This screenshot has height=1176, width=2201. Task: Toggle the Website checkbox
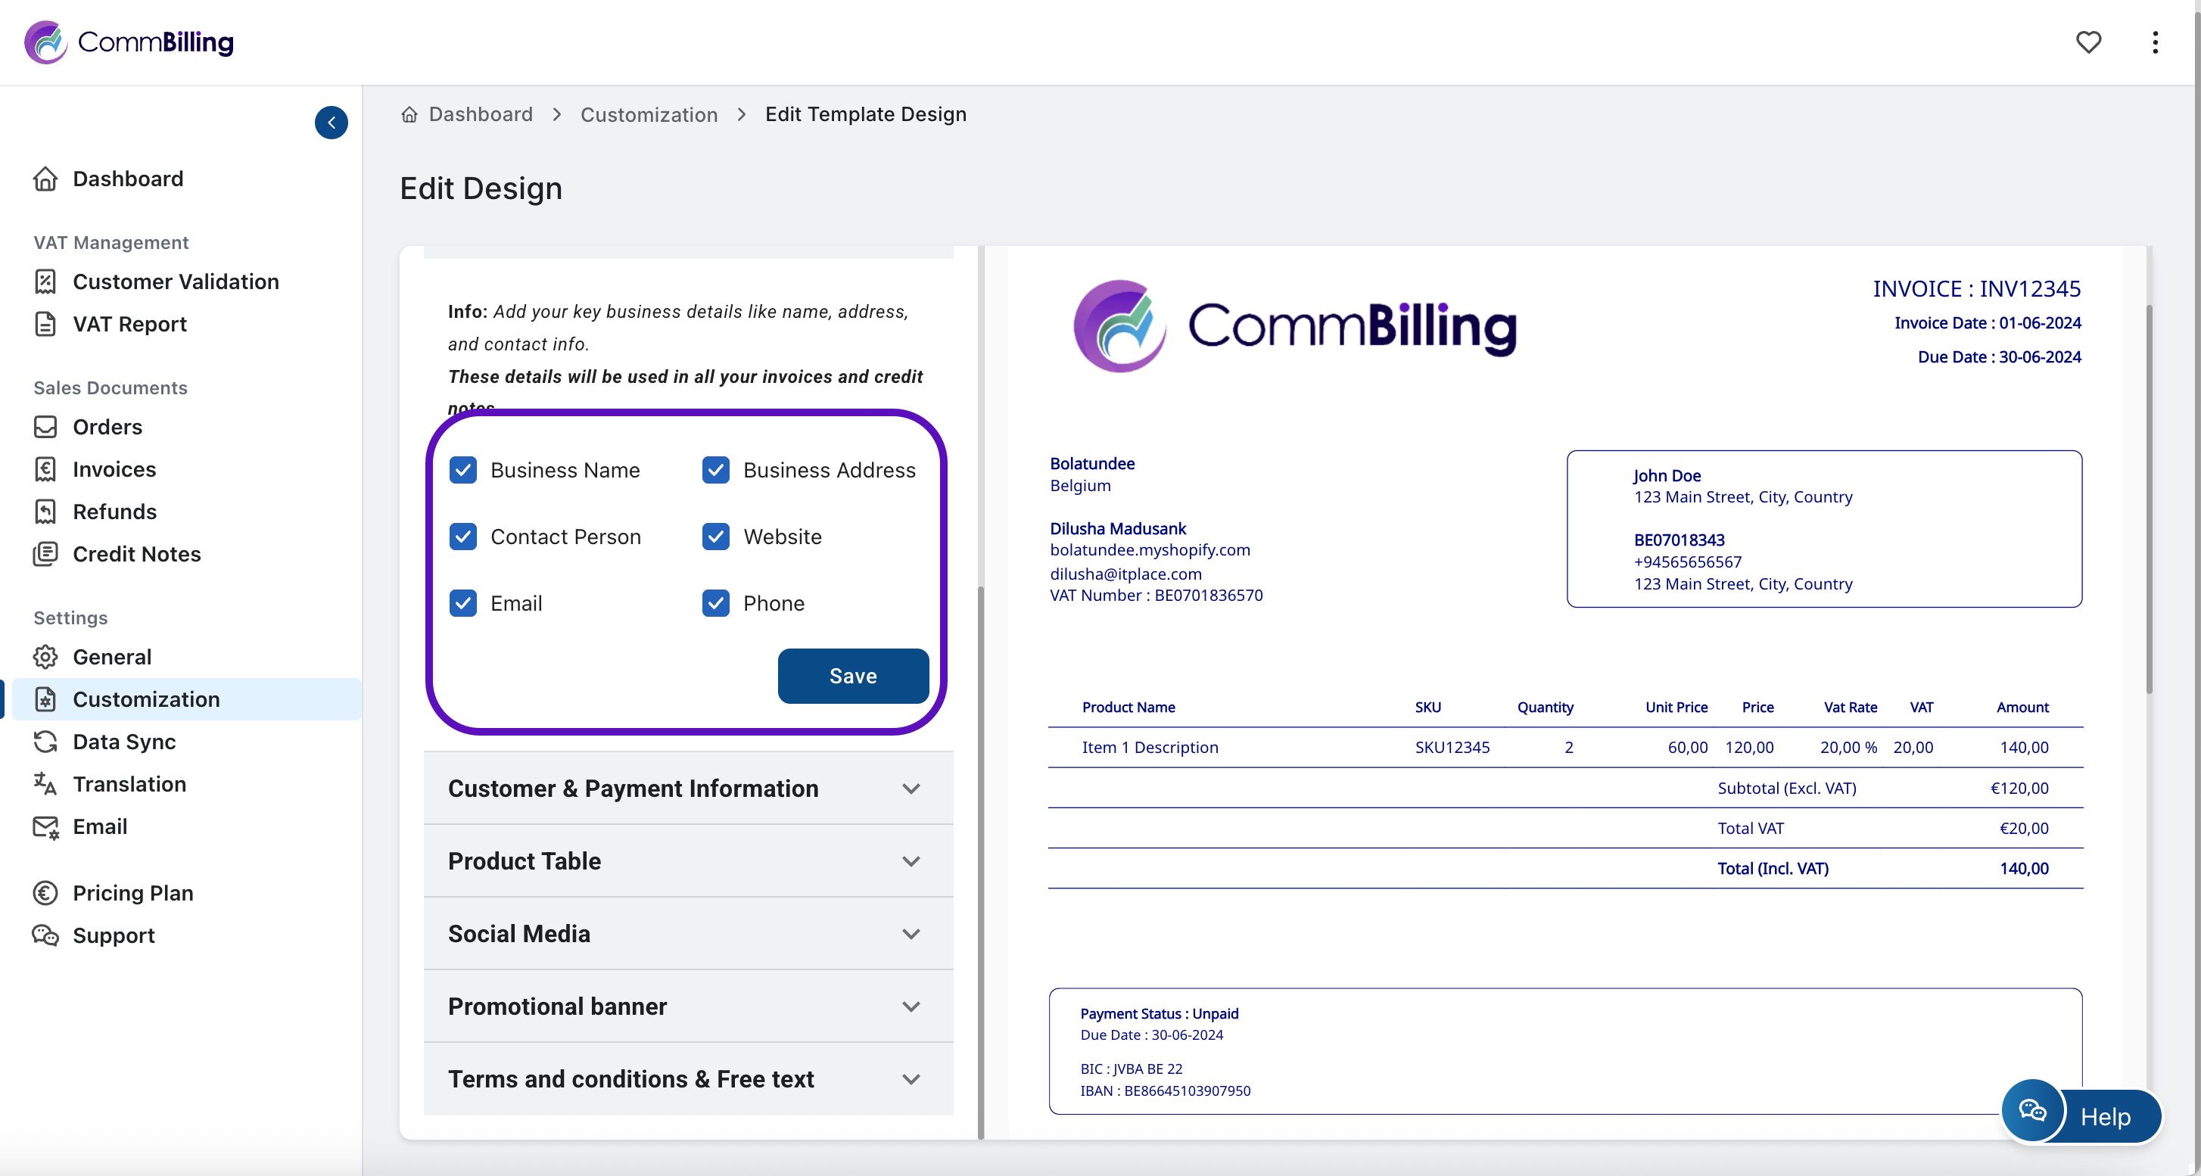click(715, 537)
